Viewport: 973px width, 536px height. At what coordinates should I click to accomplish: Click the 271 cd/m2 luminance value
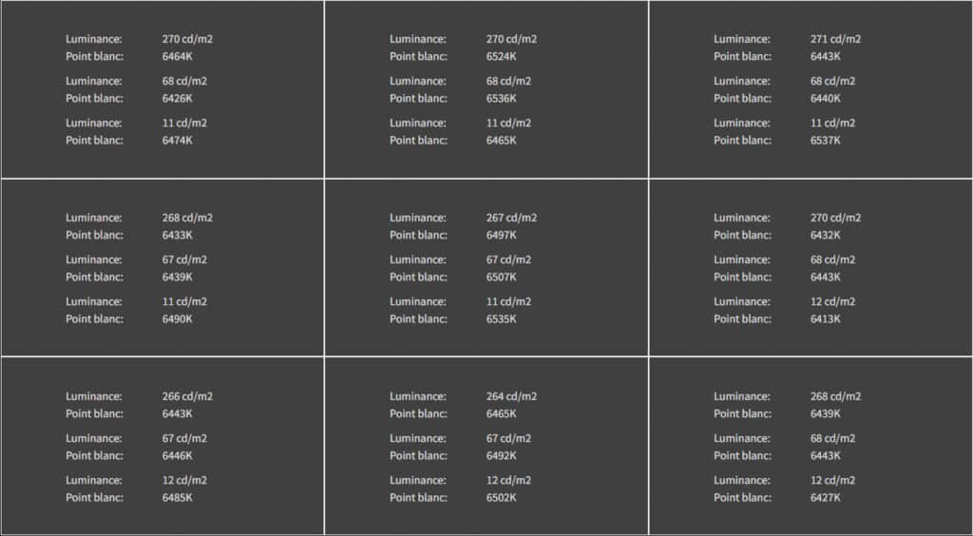pos(835,39)
